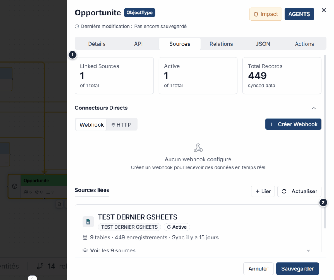Click the step 2 numbered marker badge
This screenshot has height=280, width=334.
pos(324,202)
